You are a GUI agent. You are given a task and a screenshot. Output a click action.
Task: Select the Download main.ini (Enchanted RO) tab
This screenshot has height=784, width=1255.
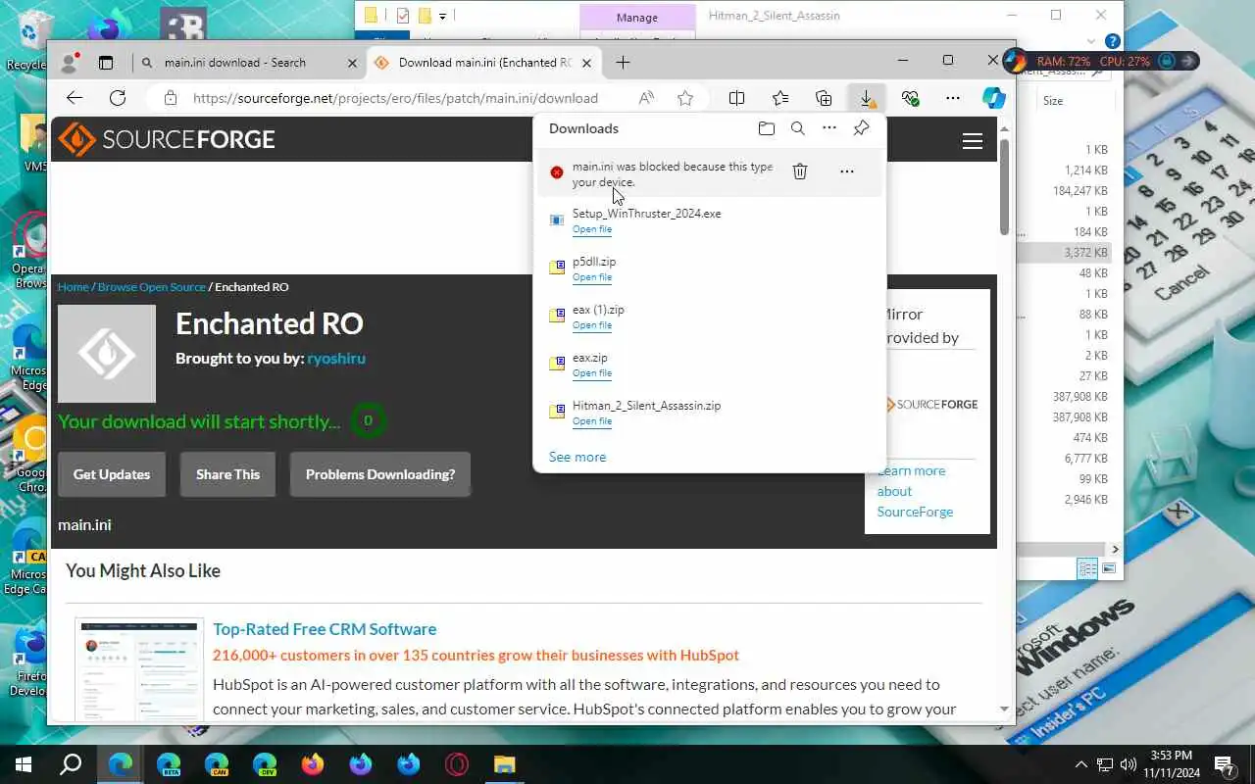(x=484, y=63)
